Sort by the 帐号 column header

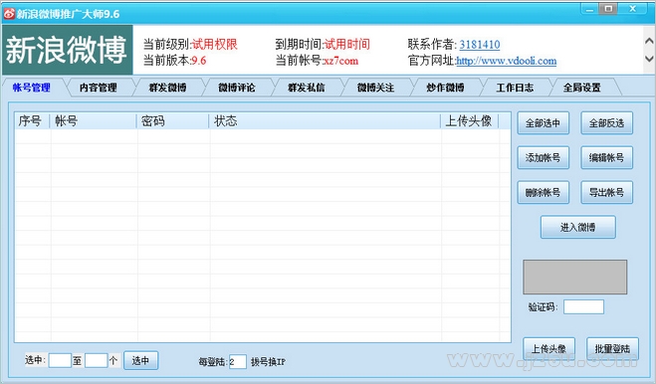(94, 121)
